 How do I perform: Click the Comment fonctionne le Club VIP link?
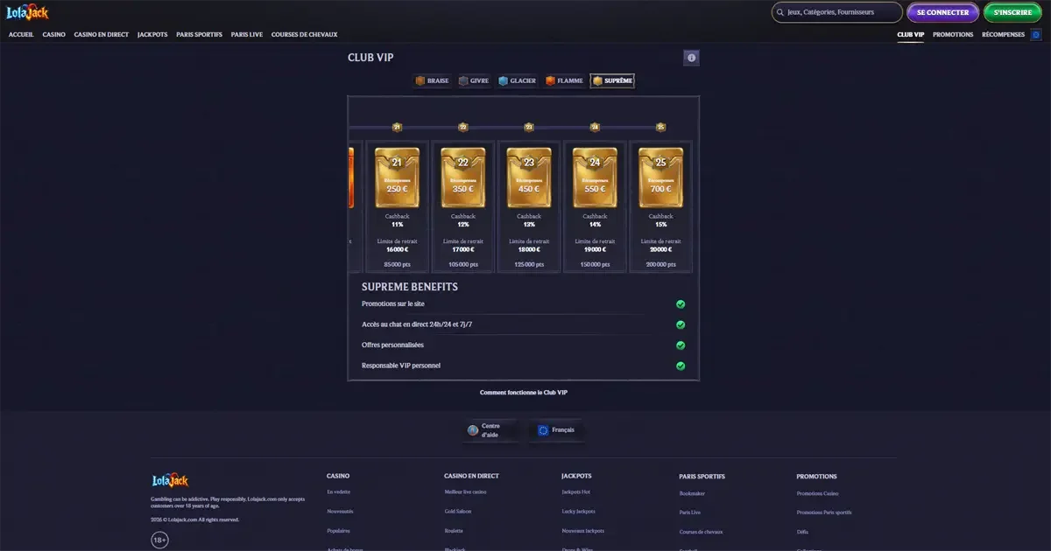524,393
